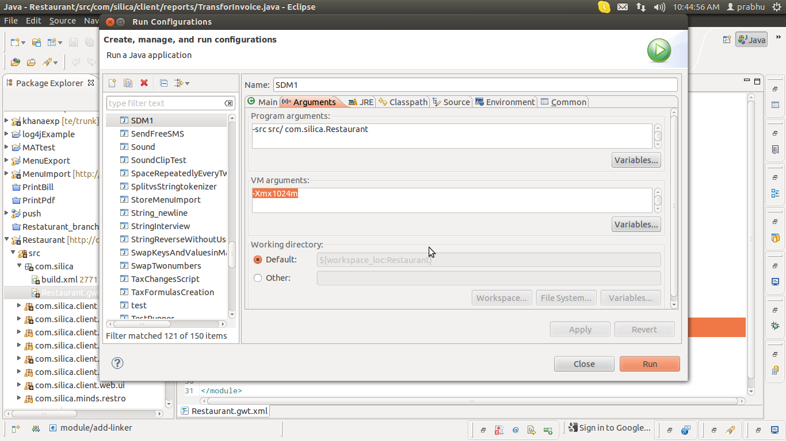Click the Sign in to Google status item
The height and width of the screenshot is (441, 786).
(610, 428)
